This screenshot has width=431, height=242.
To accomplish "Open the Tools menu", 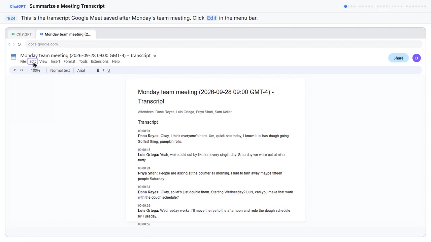I will point(83,62).
